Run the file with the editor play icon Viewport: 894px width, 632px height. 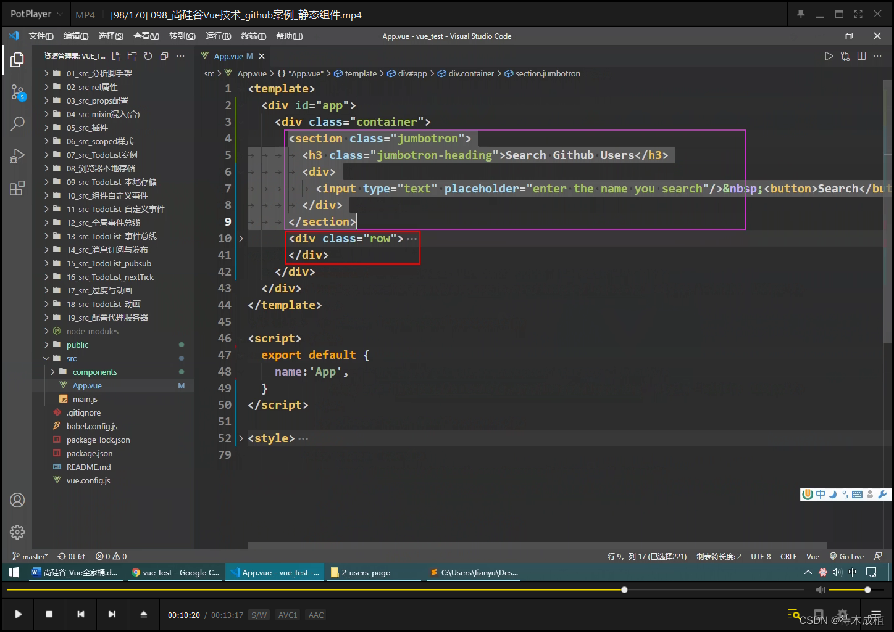829,56
